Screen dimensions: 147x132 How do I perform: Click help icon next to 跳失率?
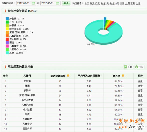[x=123, y=76]
